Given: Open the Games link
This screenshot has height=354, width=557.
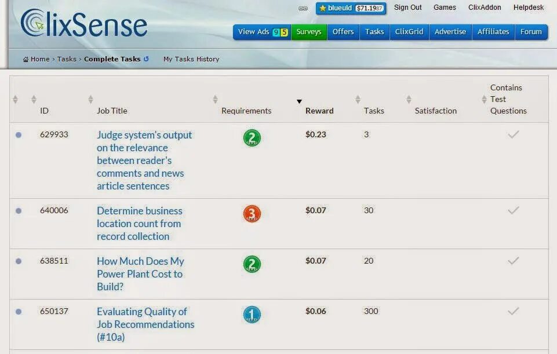Looking at the screenshot, I should 445,8.
